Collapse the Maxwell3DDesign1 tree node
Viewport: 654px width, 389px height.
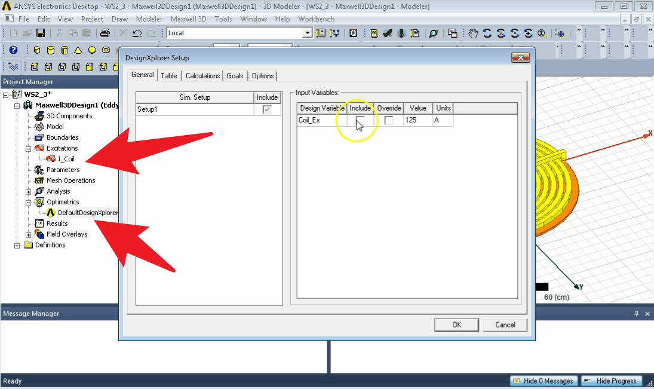pyautogui.click(x=17, y=106)
